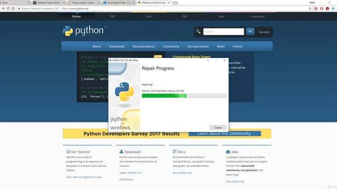Click the Download section arrow icon
337x190 pixels.
click(121, 151)
